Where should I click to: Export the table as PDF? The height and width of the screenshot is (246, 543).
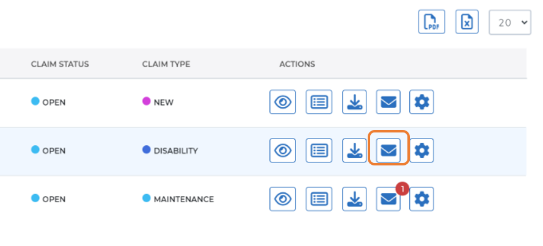point(431,23)
